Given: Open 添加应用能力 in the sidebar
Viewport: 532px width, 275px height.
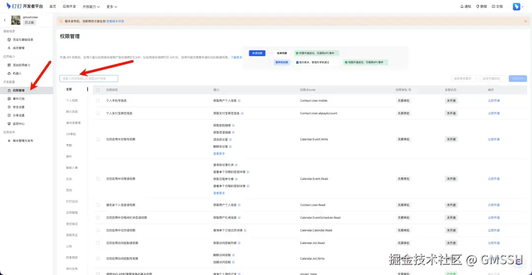Looking at the screenshot, I should pos(21,65).
